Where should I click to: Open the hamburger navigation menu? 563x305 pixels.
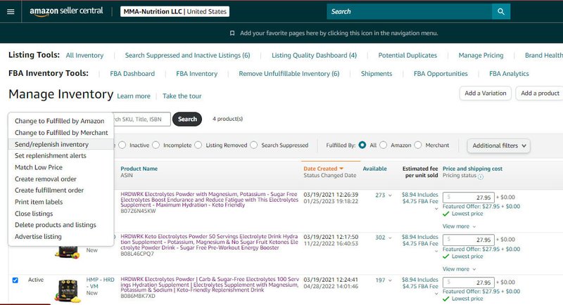(11, 11)
